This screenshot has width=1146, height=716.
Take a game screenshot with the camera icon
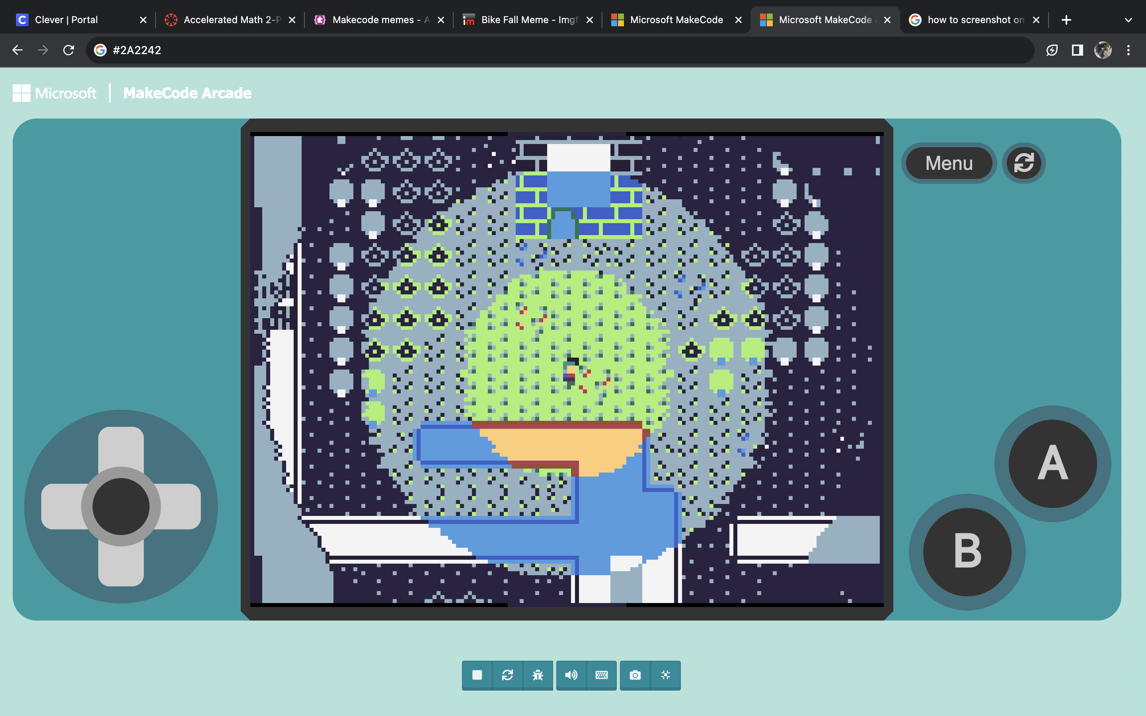point(635,675)
